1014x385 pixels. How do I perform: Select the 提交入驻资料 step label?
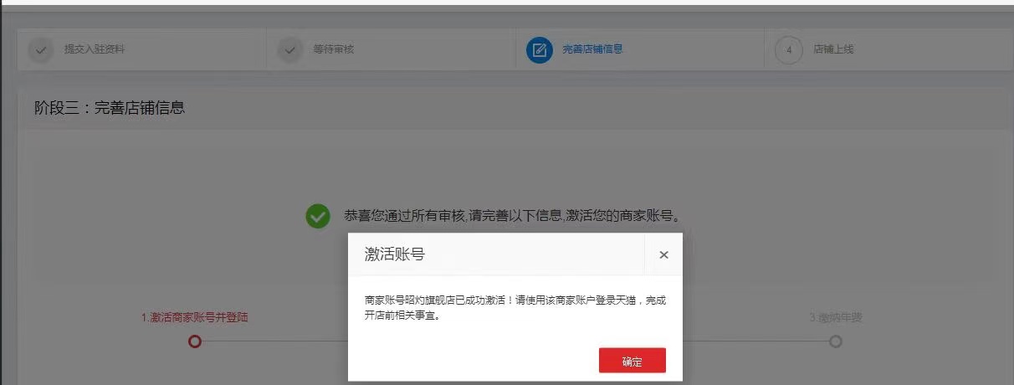click(x=95, y=49)
